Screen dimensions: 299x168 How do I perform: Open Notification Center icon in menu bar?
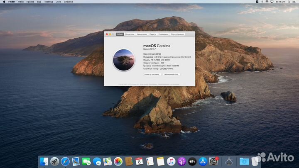pos(294,2)
